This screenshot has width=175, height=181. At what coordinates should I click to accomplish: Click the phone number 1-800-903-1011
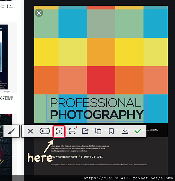tap(92, 157)
